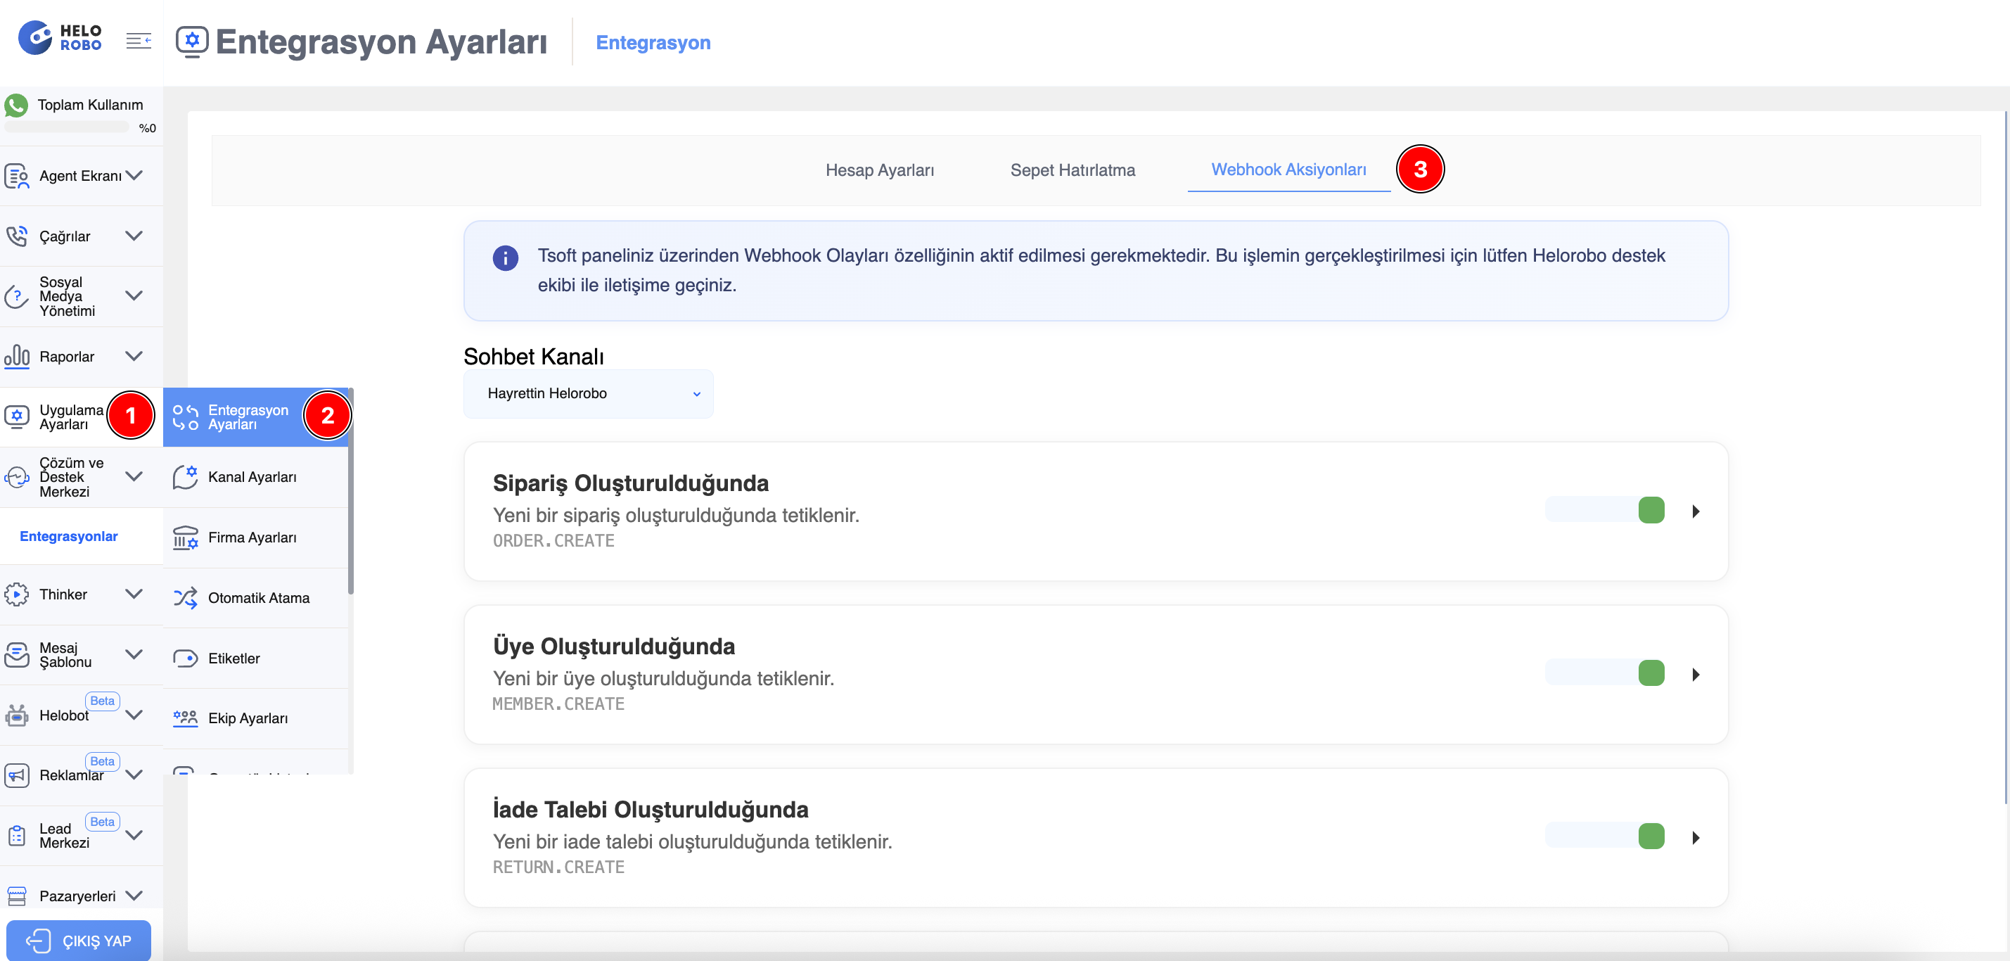2010x961 pixels.
Task: Click the Otomatik Atama shuffle icon
Action: [x=185, y=598]
